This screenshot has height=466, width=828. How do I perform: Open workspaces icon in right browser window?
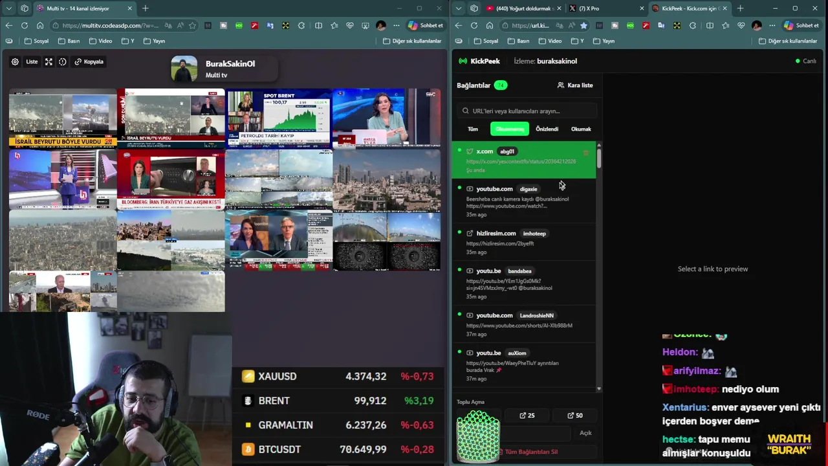point(474,8)
